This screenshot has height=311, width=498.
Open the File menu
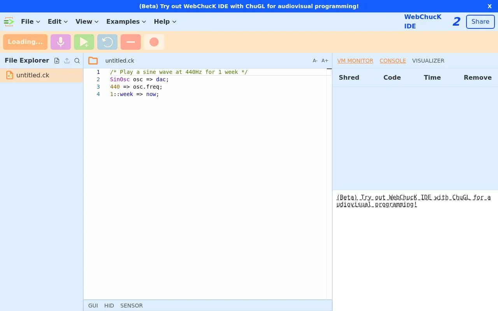coord(30,22)
